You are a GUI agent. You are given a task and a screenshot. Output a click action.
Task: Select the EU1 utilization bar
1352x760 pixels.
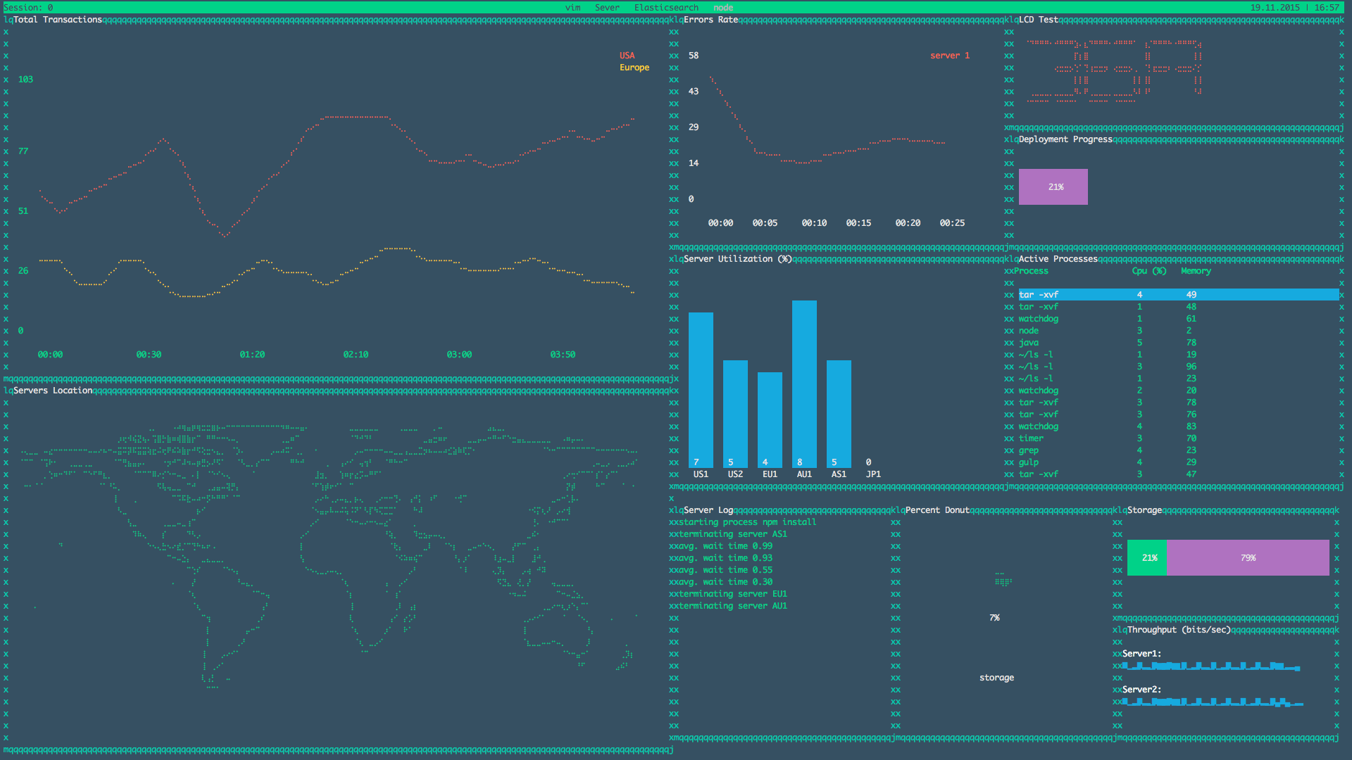(x=770, y=420)
